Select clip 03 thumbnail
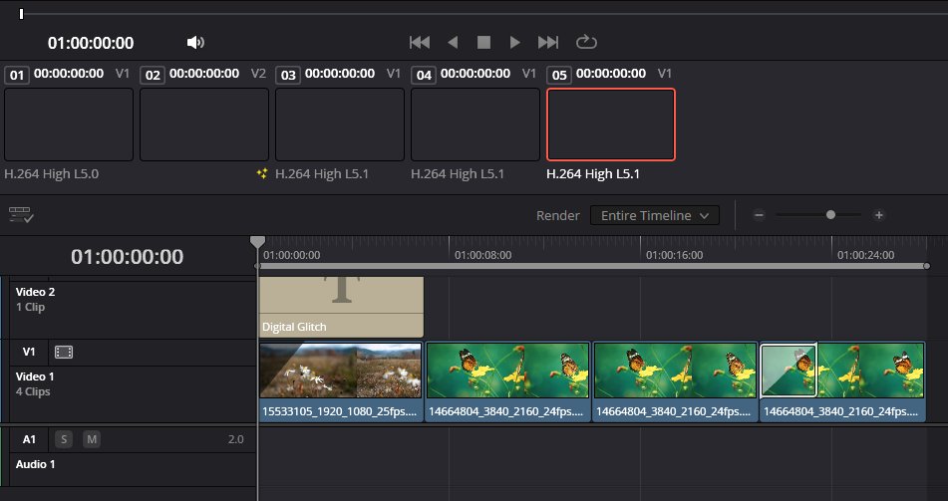The height and width of the screenshot is (501, 948). coord(339,125)
